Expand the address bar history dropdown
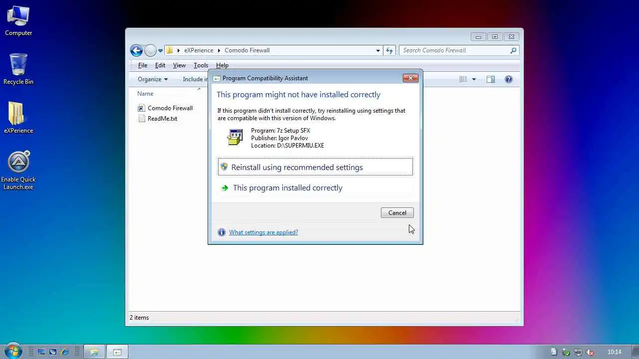Image resolution: width=639 pixels, height=359 pixels. [378, 50]
